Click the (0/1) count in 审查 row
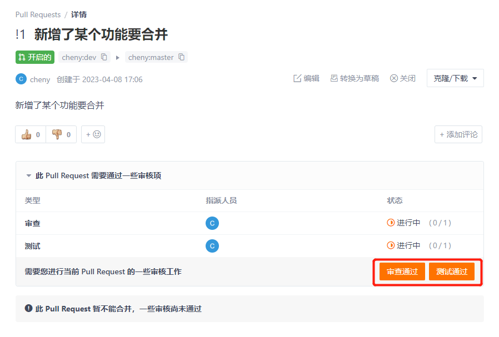The width and height of the screenshot is (499, 337). (440, 223)
